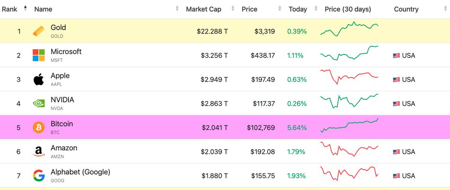The width and height of the screenshot is (450, 190).
Task: Click Amazon market cap $2.039 T
Action: click(214, 152)
